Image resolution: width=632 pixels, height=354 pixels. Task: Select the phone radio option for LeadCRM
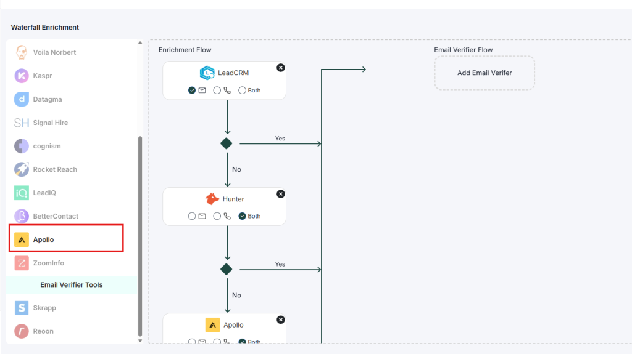[x=217, y=90]
